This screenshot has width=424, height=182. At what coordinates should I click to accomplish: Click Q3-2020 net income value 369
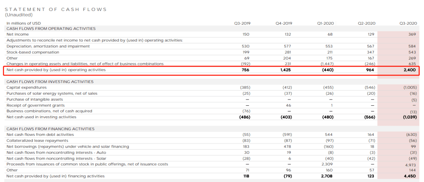coord(413,34)
